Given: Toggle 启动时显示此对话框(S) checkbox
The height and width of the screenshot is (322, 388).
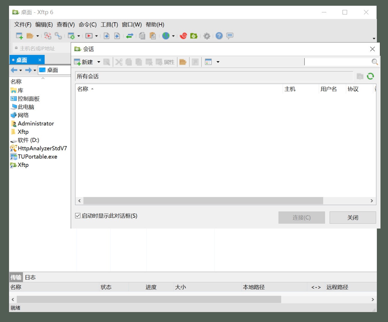Looking at the screenshot, I should pyautogui.click(x=78, y=216).
